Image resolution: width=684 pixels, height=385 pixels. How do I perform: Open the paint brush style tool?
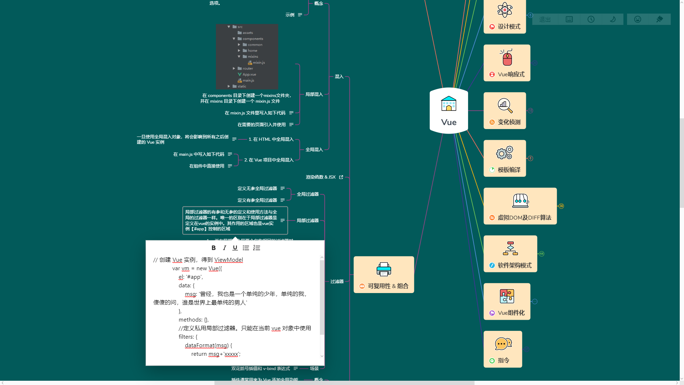659,20
